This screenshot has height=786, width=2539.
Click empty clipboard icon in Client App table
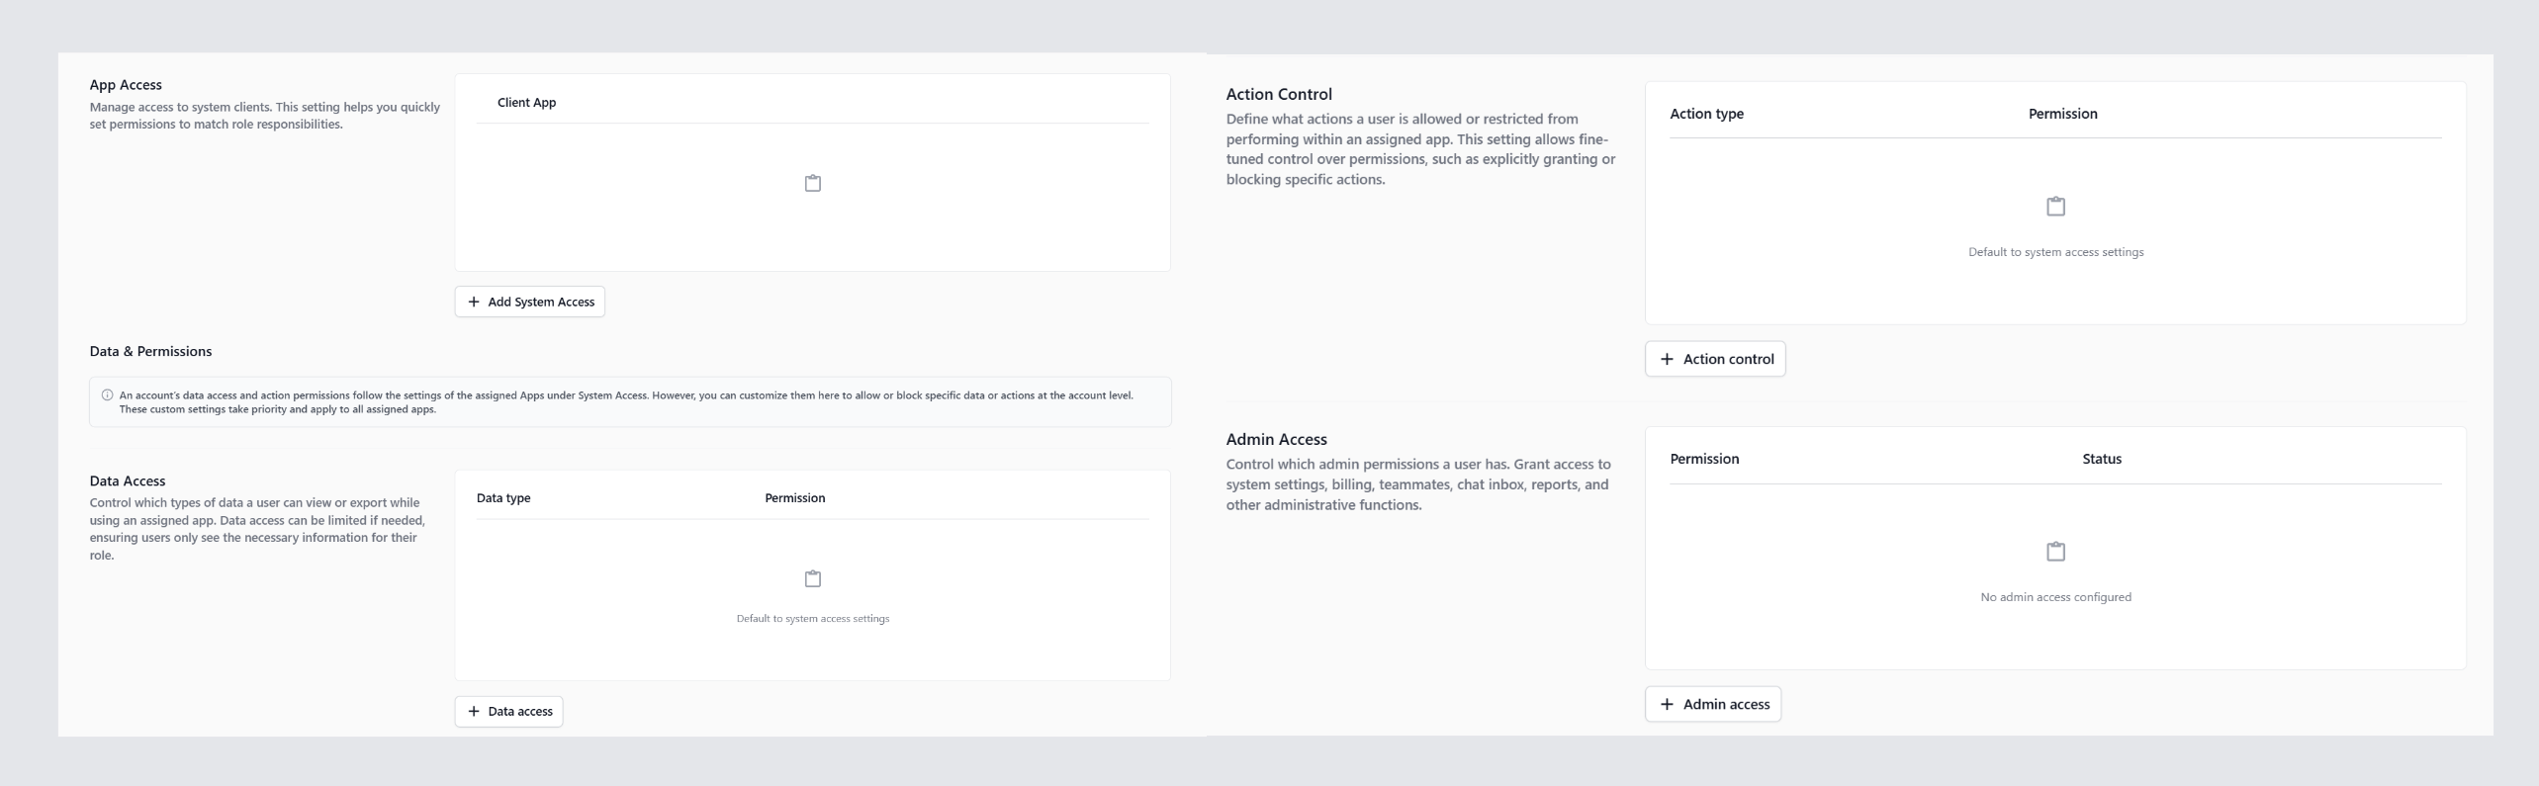(813, 183)
